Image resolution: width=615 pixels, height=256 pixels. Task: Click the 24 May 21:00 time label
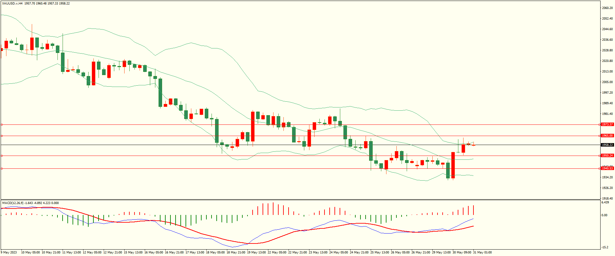[x=359, y=252]
